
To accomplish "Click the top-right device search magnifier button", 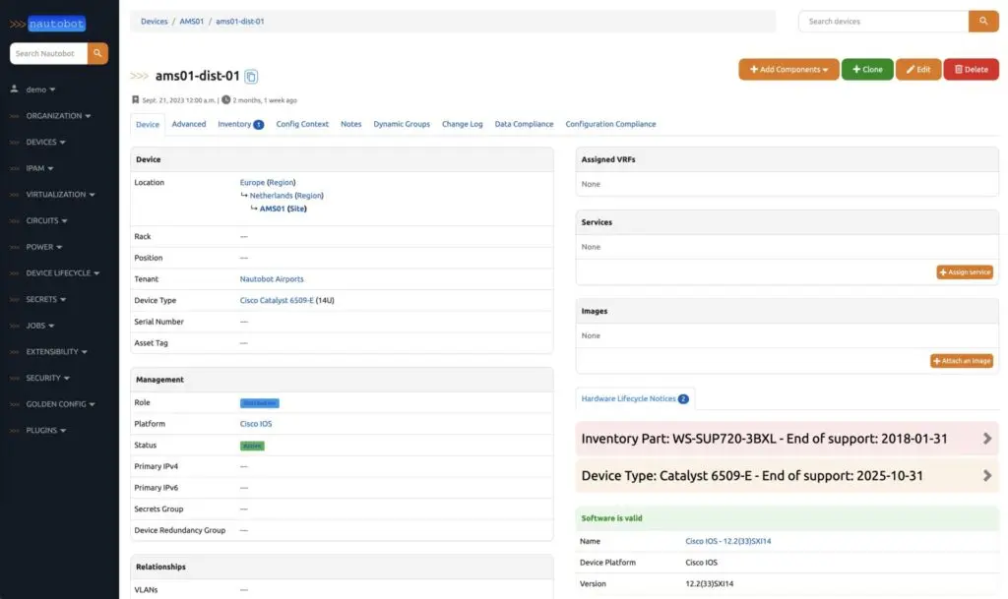I will coord(983,22).
